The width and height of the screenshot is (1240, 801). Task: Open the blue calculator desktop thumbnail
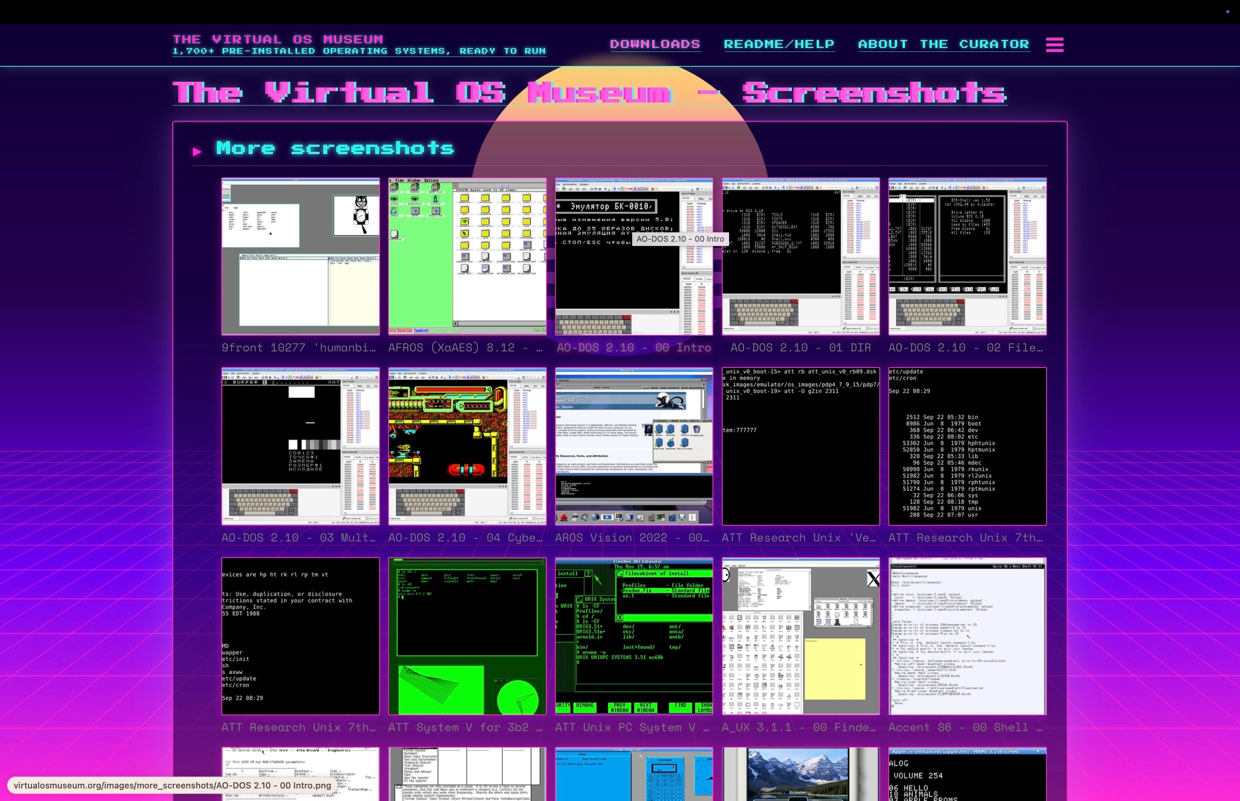pyautogui.click(x=634, y=774)
